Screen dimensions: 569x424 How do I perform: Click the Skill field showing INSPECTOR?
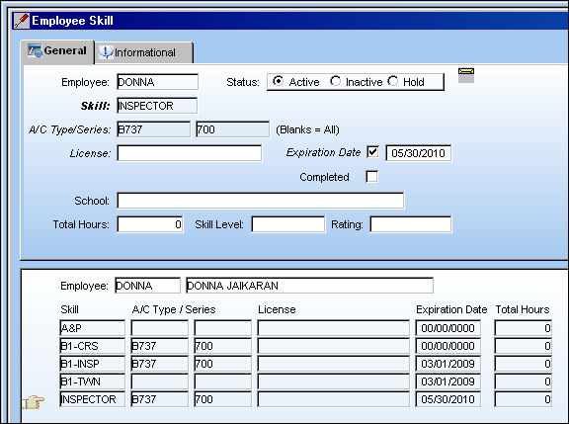click(x=157, y=106)
